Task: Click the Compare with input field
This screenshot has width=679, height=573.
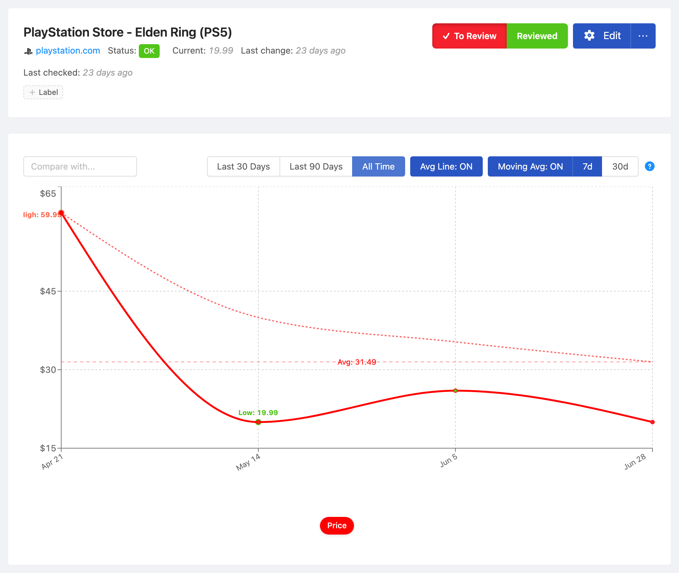Action: click(80, 166)
